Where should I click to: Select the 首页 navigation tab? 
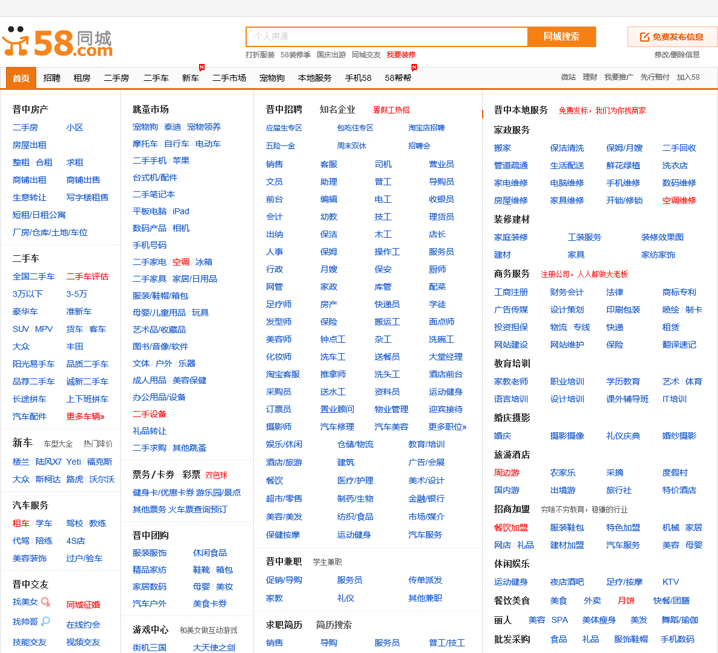21,78
